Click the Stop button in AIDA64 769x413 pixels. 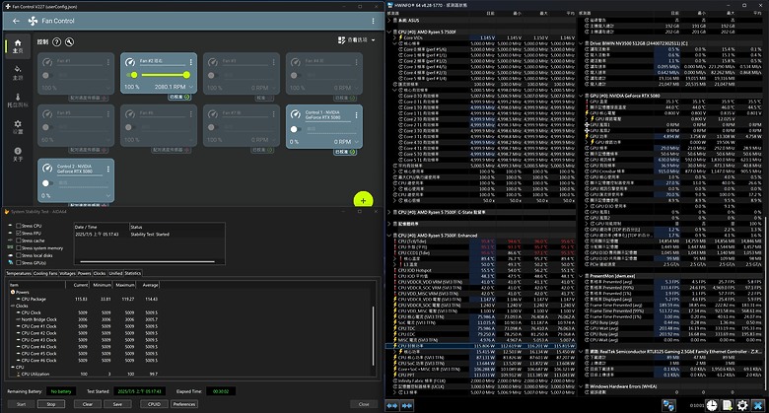51,404
